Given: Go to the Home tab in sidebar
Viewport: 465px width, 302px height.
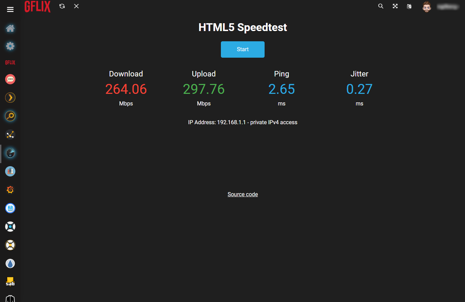Looking at the screenshot, I should (10, 28).
